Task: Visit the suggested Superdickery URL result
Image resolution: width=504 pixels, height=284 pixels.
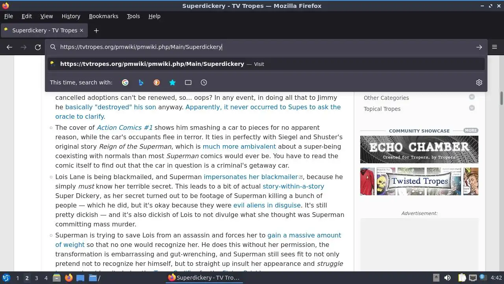Action: pyautogui.click(x=266, y=64)
